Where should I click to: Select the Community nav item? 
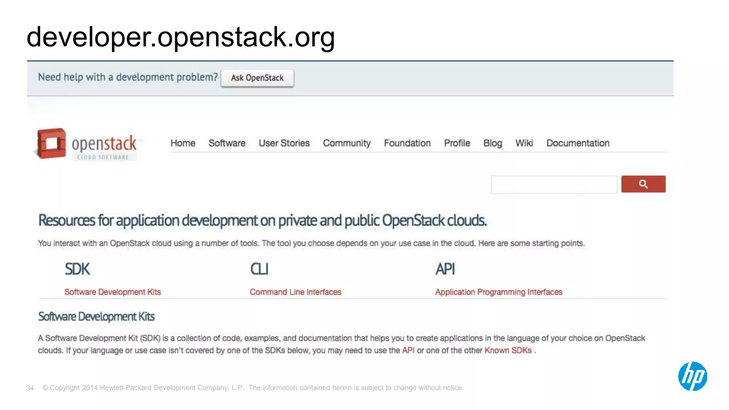click(347, 143)
